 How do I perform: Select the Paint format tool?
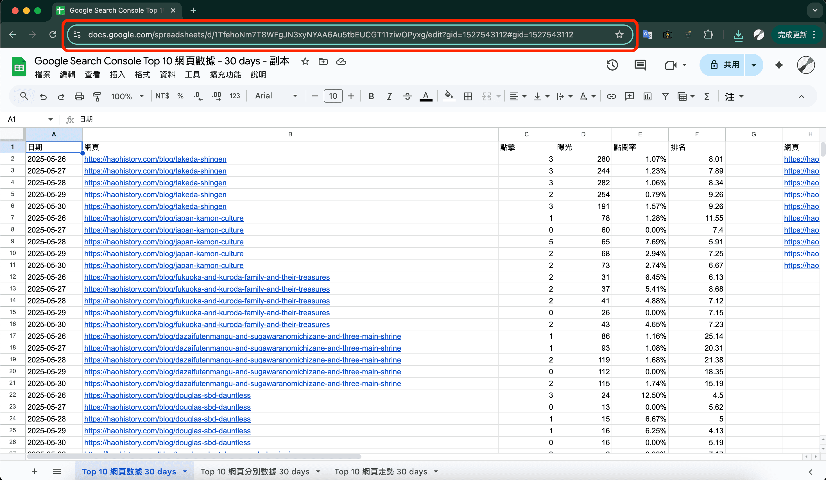(97, 96)
